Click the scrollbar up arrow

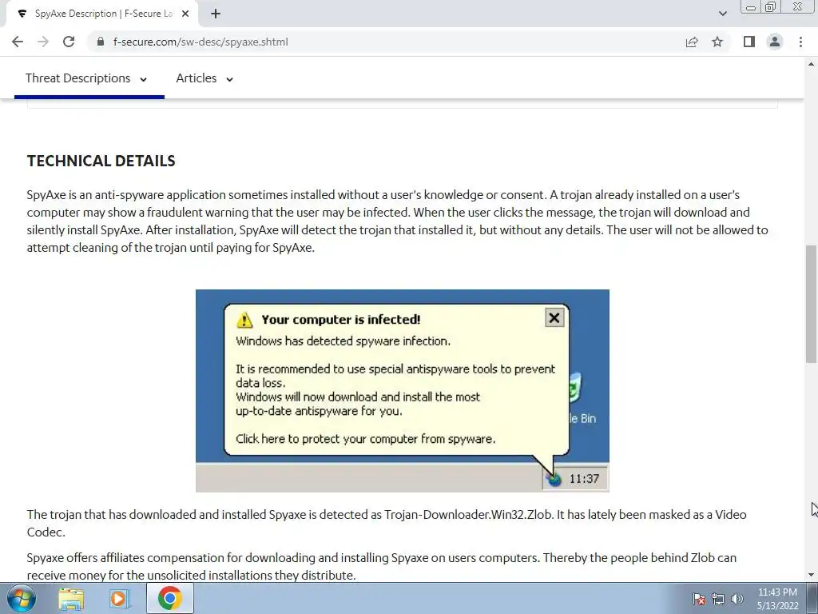(812, 64)
